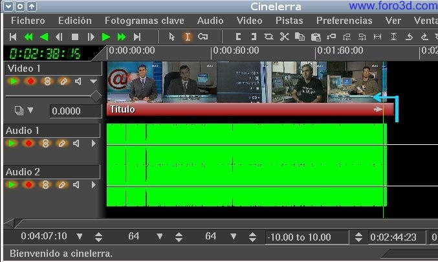This screenshot has width=438, height=262.
Task: Adjust the 0:04:07:10 zoom stepper arrows
Action: click(x=98, y=237)
